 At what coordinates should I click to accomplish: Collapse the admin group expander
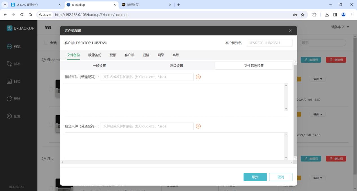(x=44, y=60)
